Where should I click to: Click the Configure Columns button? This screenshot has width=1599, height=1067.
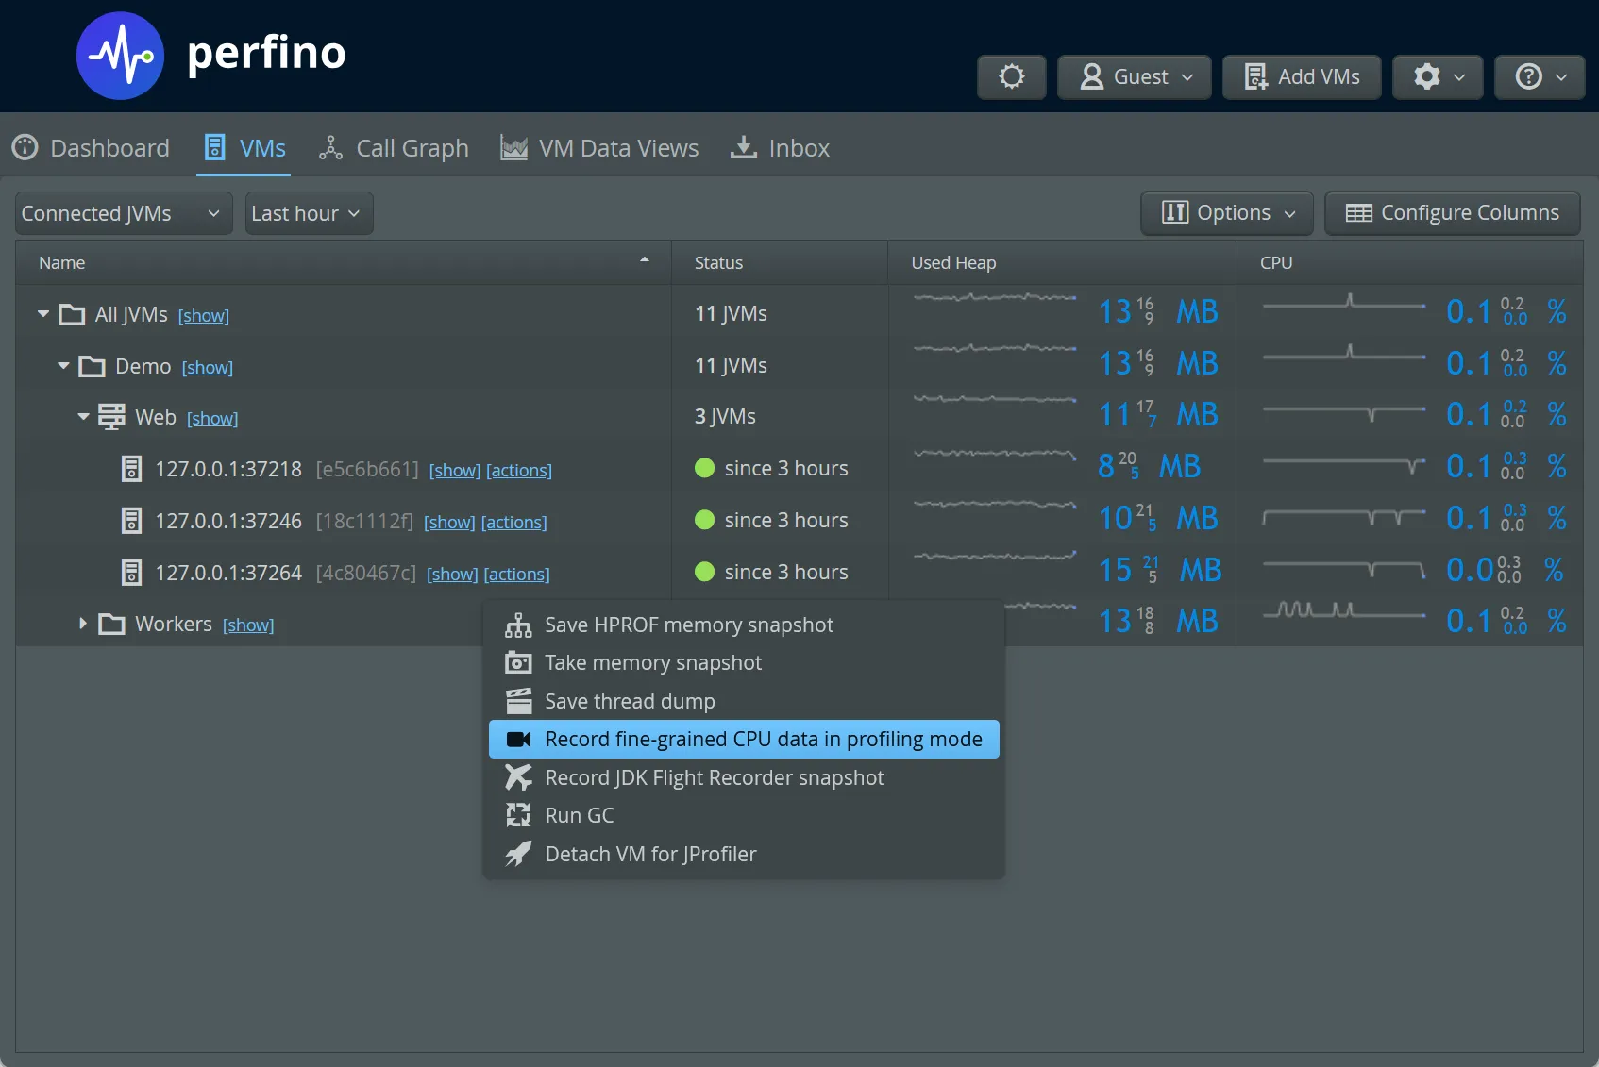(x=1452, y=213)
